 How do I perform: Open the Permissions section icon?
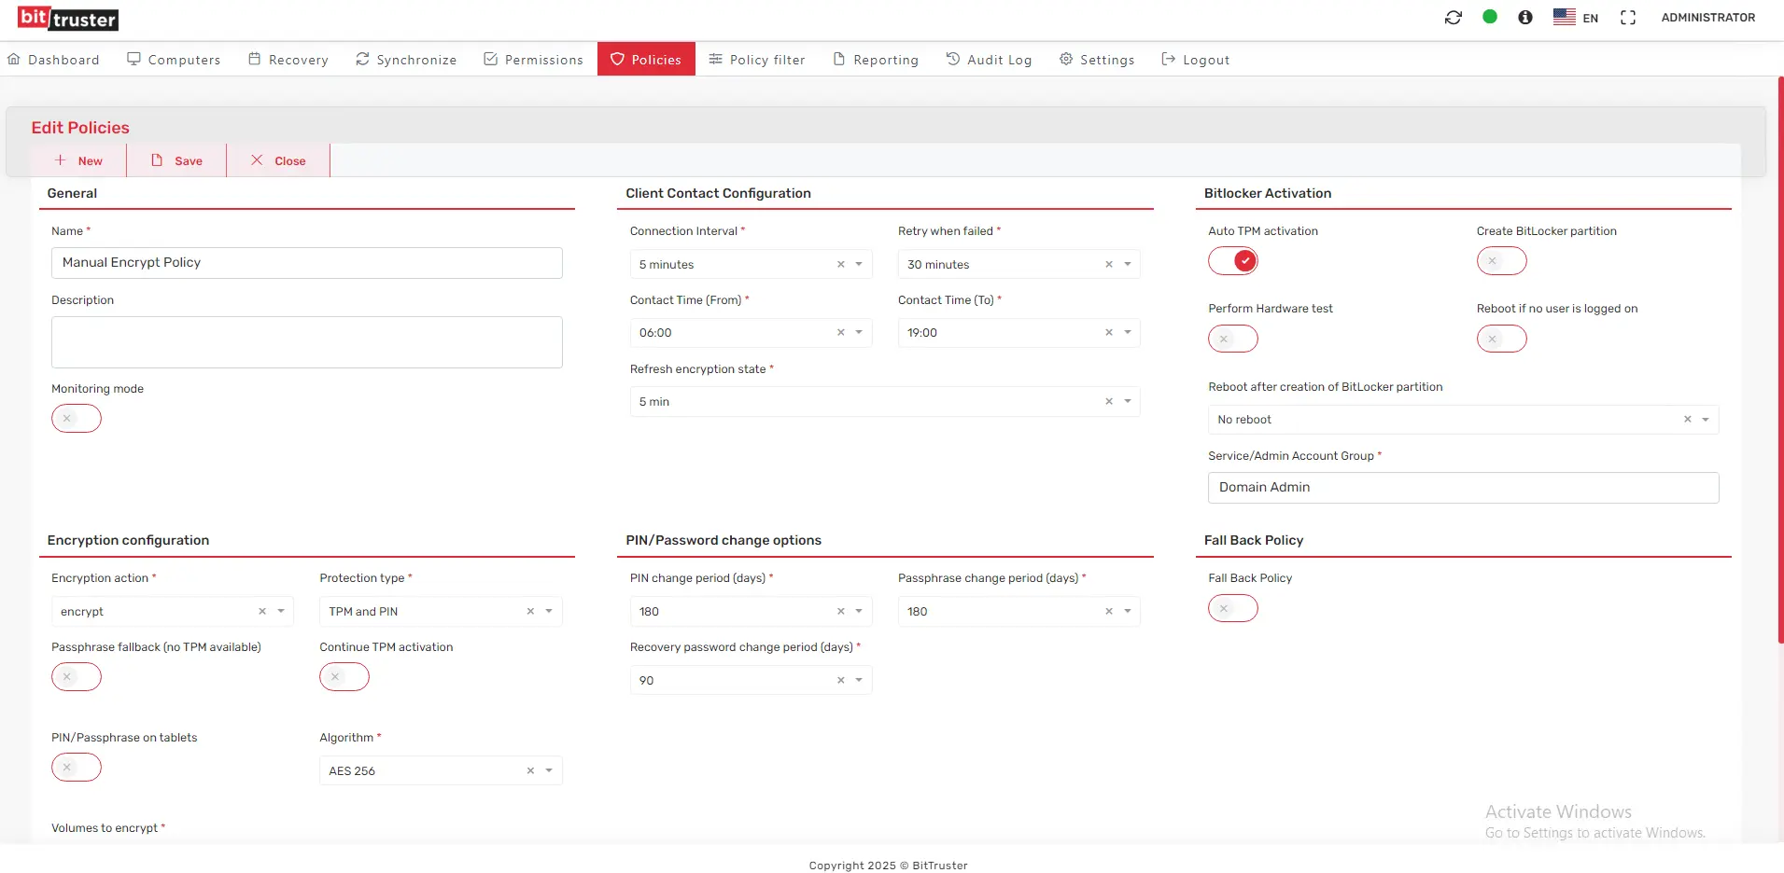pos(489,58)
